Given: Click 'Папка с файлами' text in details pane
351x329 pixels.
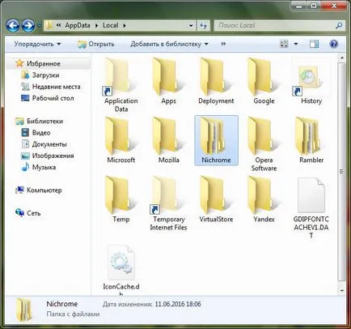Looking at the screenshot, I should click(73, 314).
